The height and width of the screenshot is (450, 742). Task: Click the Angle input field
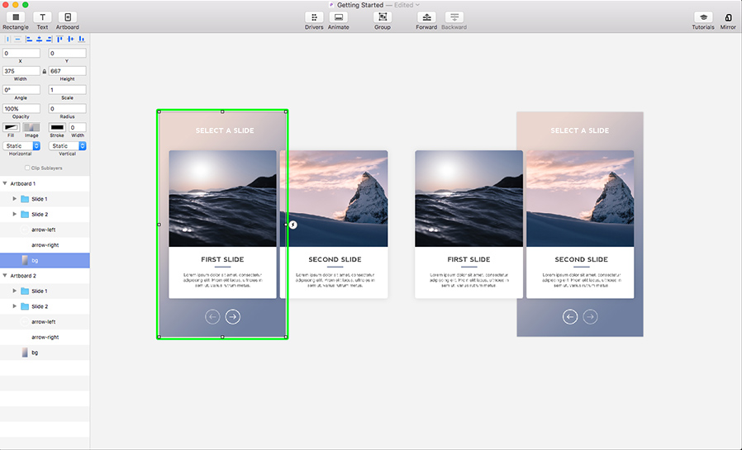point(21,90)
